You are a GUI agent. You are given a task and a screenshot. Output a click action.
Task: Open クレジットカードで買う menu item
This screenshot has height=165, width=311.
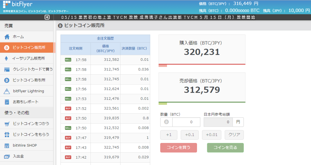point(27,69)
